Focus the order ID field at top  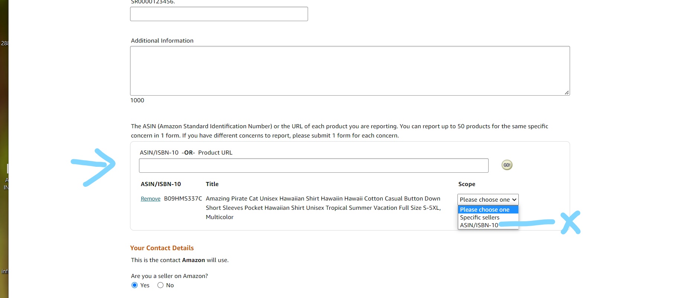(219, 14)
